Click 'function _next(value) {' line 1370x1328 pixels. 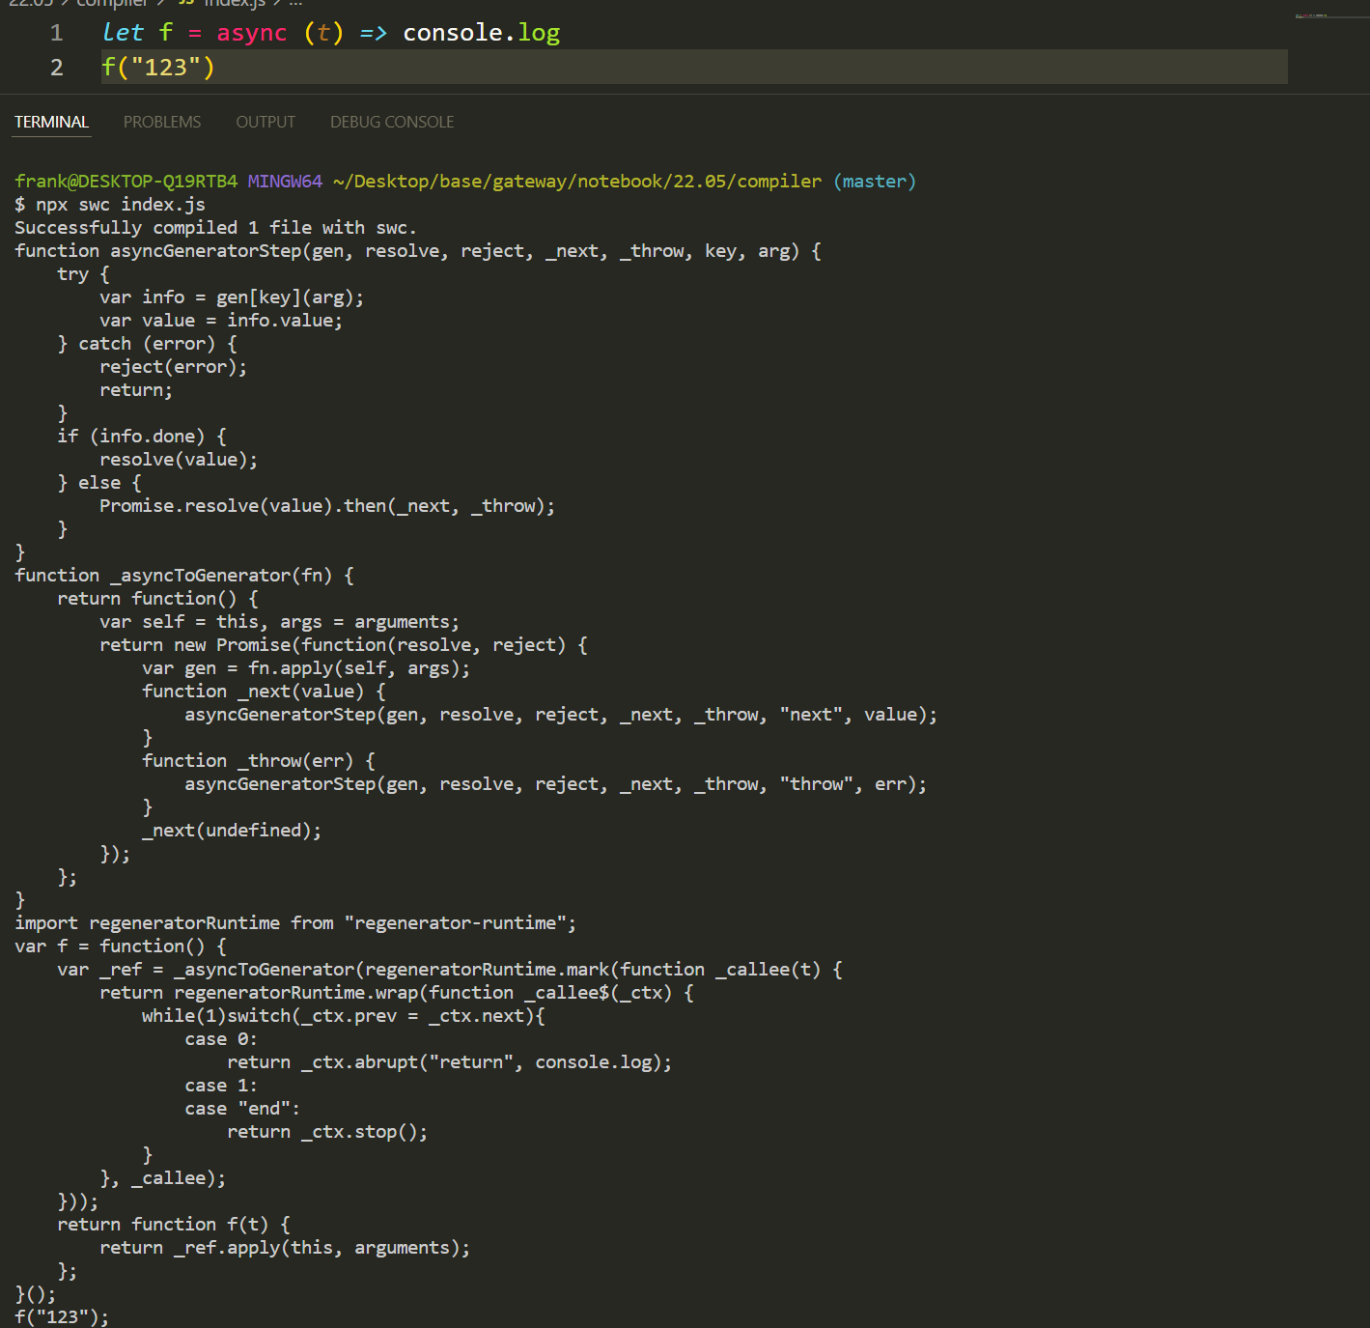coord(264,692)
